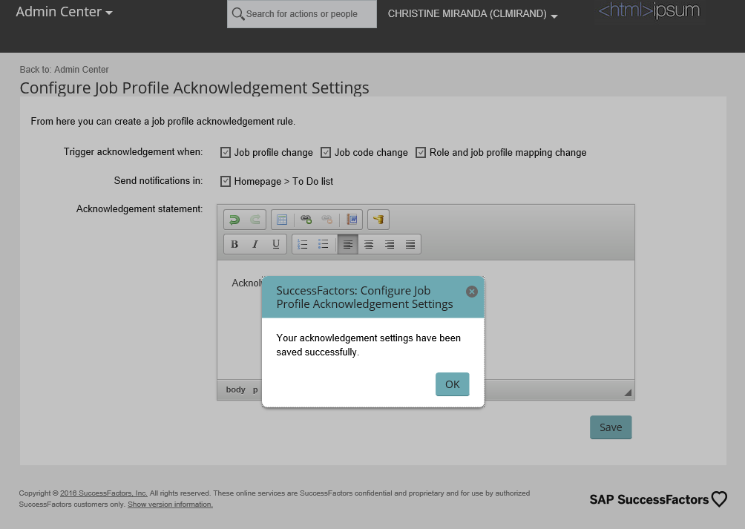The height and width of the screenshot is (529, 745).
Task: Click the 'Trigger acknowledgement when:' label
Action: pyautogui.click(x=133, y=152)
